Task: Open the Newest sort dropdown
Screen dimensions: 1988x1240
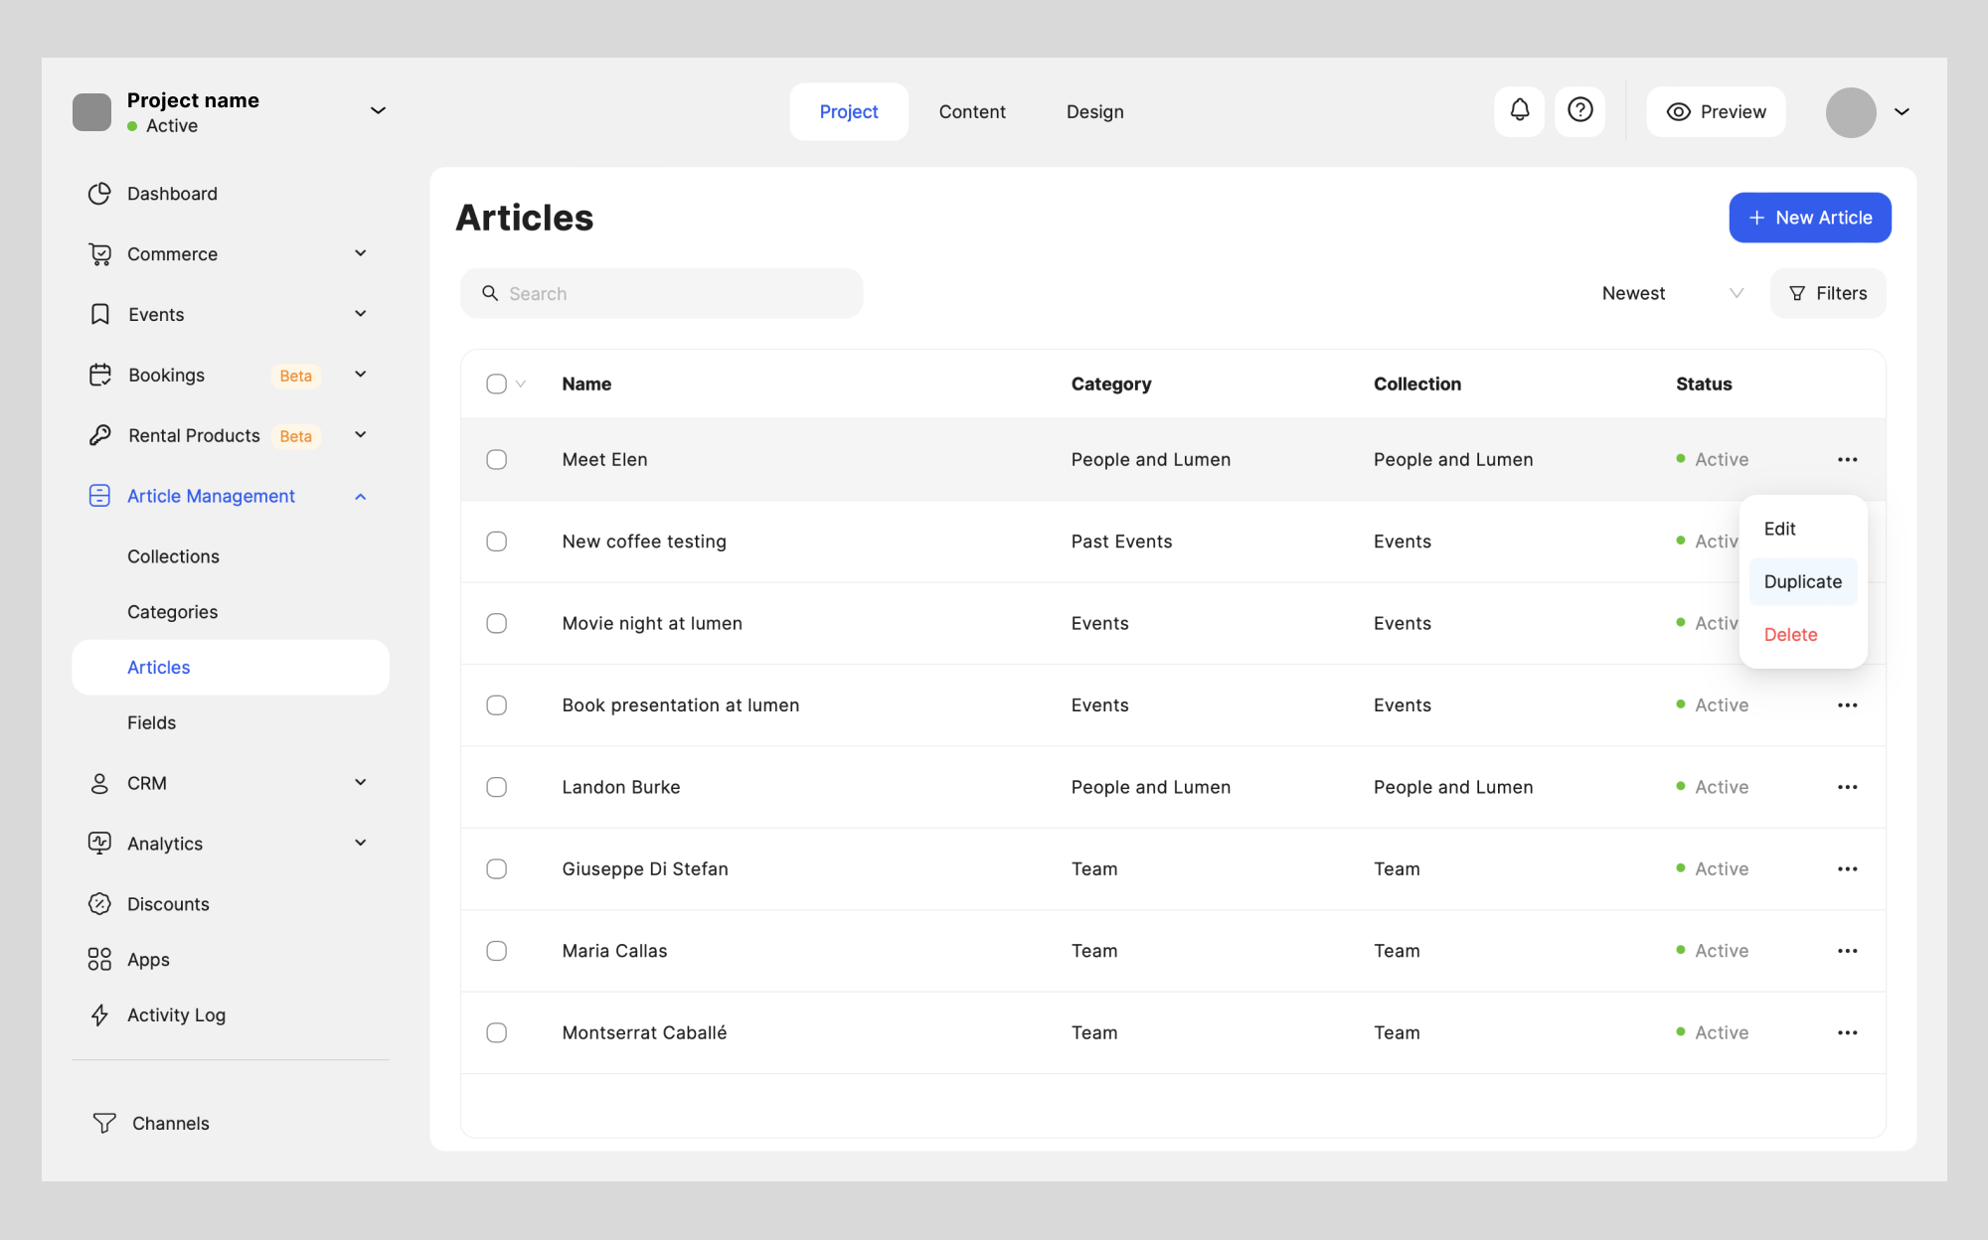Action: [x=1673, y=293]
